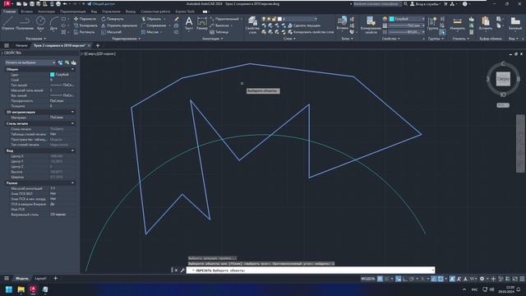Expand the Аннотации panel flyout
This screenshot has height=296, width=526.
213,39
